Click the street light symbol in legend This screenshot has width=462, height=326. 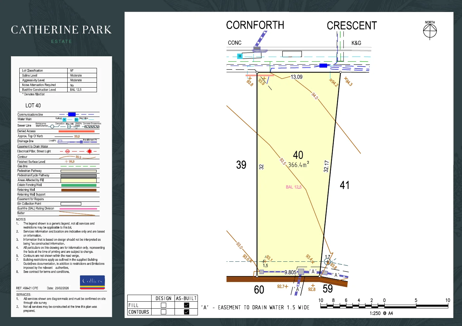coord(89,151)
